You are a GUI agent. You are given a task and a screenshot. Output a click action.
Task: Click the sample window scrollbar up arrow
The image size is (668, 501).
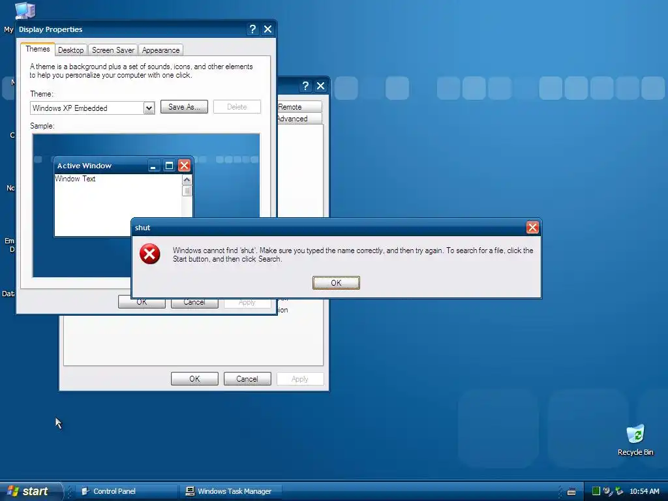point(187,180)
